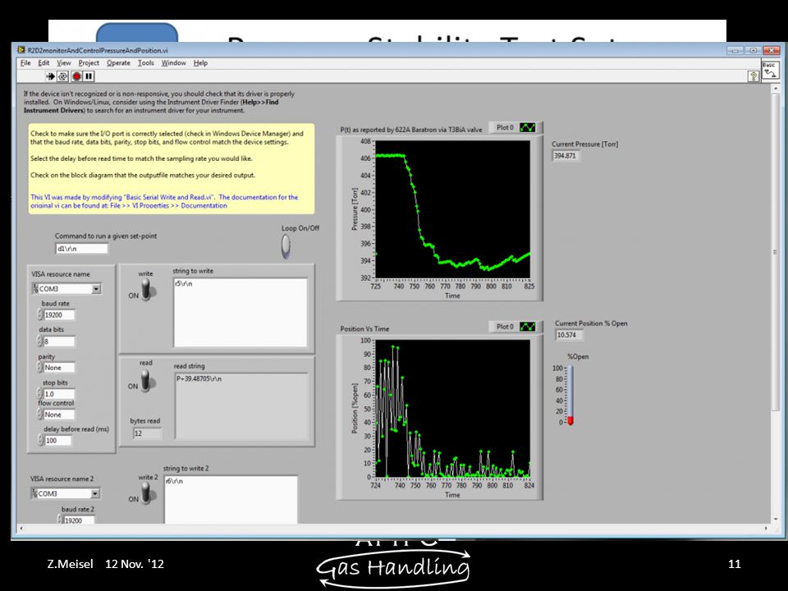Viewport: 788px width, 591px height.
Task: Click the baud rate stepper arrows
Action: [x=40, y=315]
